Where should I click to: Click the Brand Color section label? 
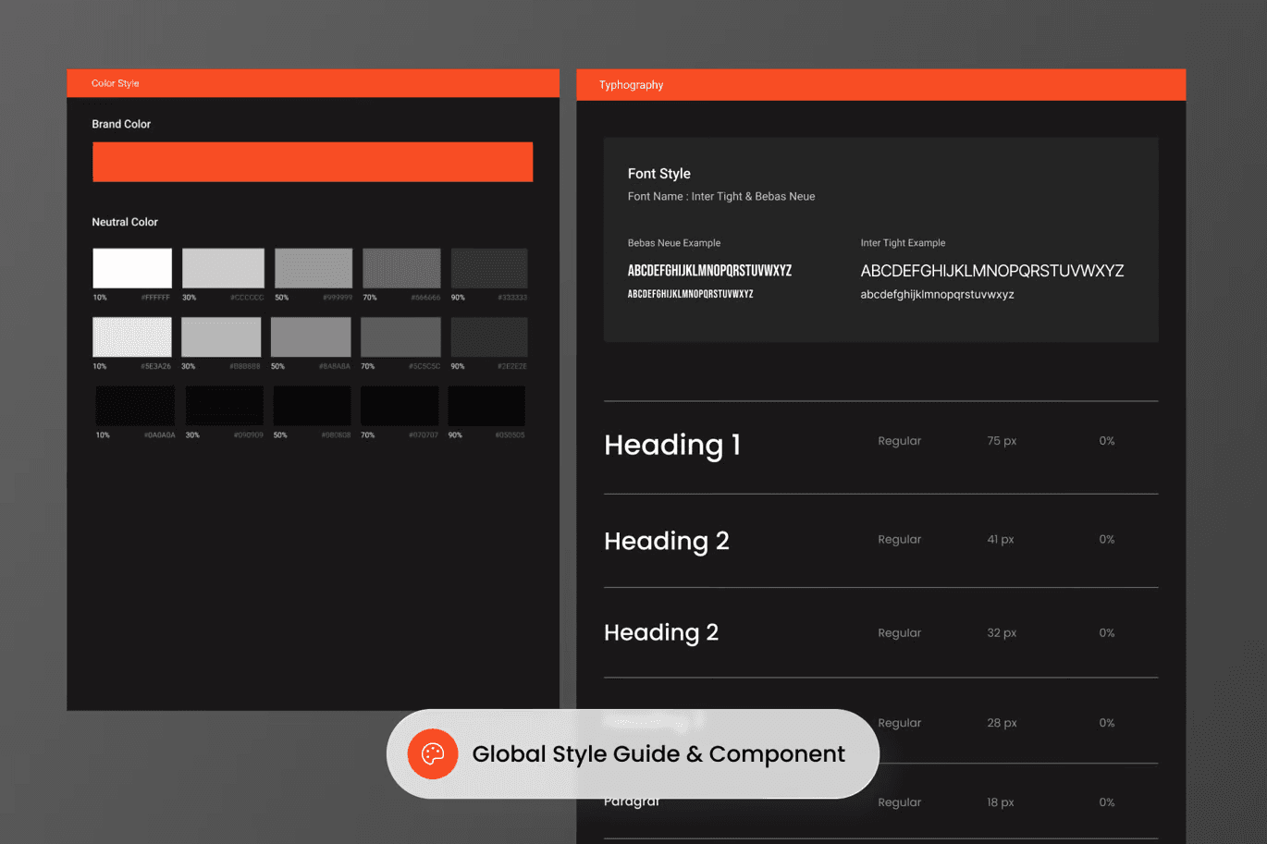(121, 124)
